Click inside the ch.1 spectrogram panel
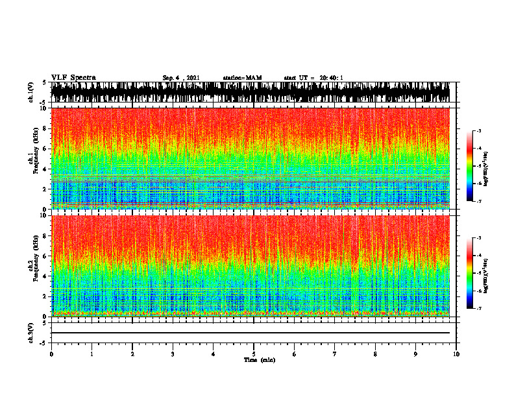This screenshot has width=514, height=397. coord(251,158)
